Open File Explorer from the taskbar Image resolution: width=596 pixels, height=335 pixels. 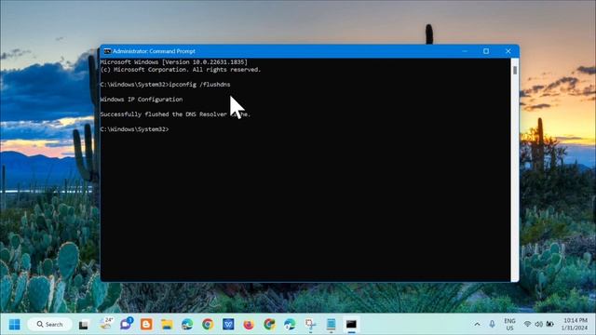tap(167, 325)
